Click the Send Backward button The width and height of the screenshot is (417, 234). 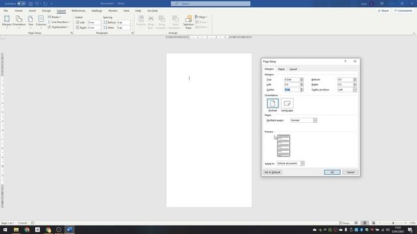click(175, 22)
